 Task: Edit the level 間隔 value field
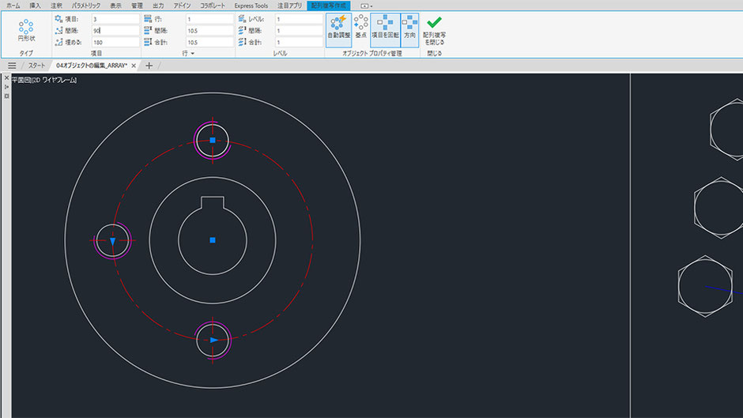tap(299, 30)
